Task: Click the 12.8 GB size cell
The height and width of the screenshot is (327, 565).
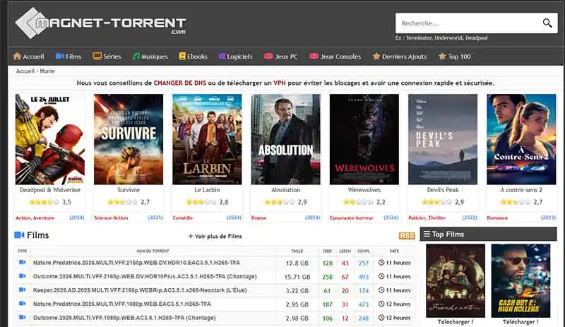Action: click(297, 263)
